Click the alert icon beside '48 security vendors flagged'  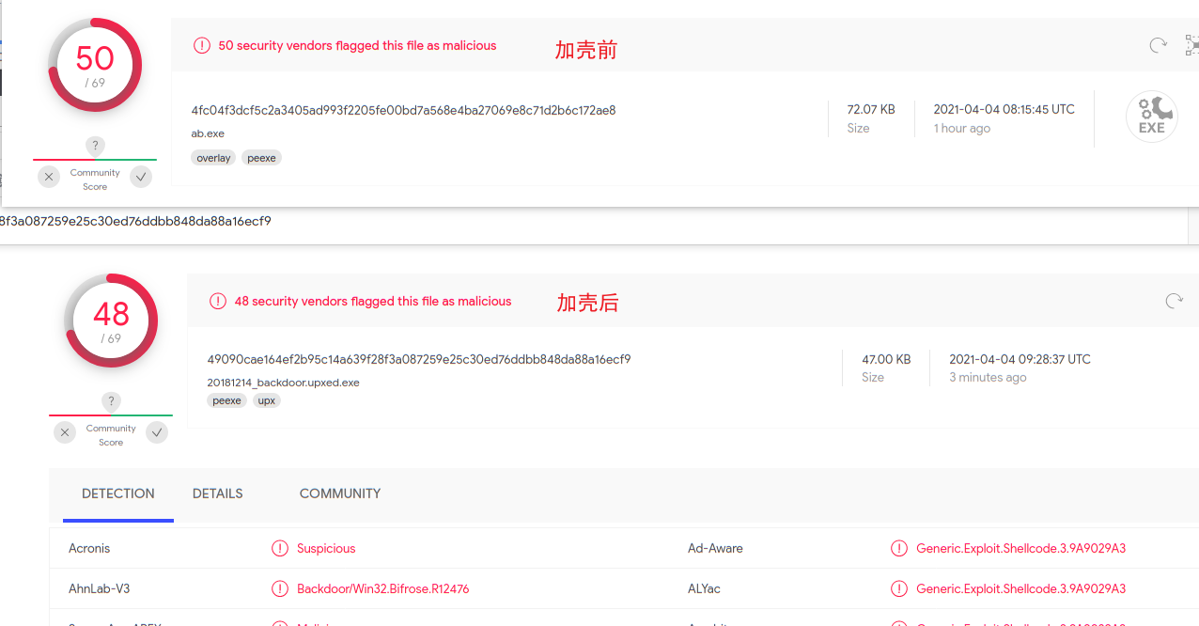coord(218,301)
